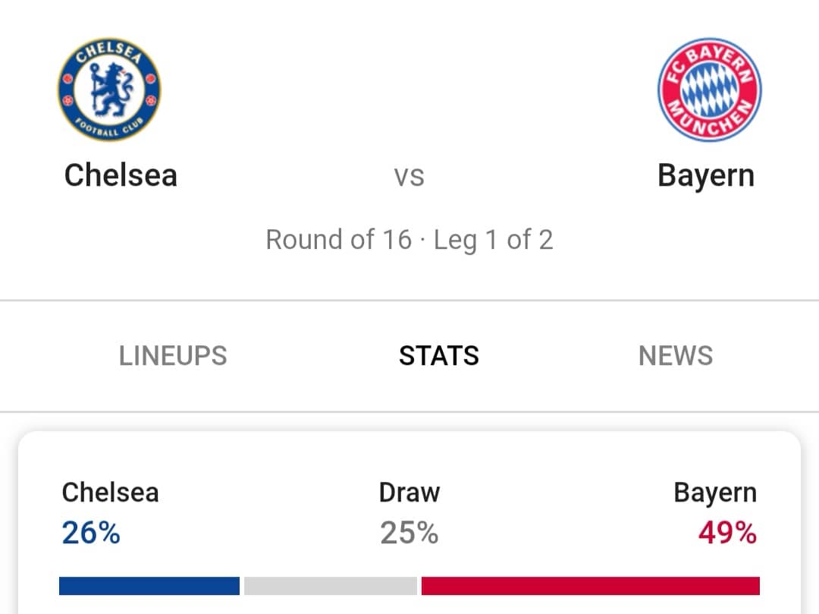This screenshot has width=819, height=614.
Task: Click the blue Chelsea win probability bar
Action: coord(149,586)
